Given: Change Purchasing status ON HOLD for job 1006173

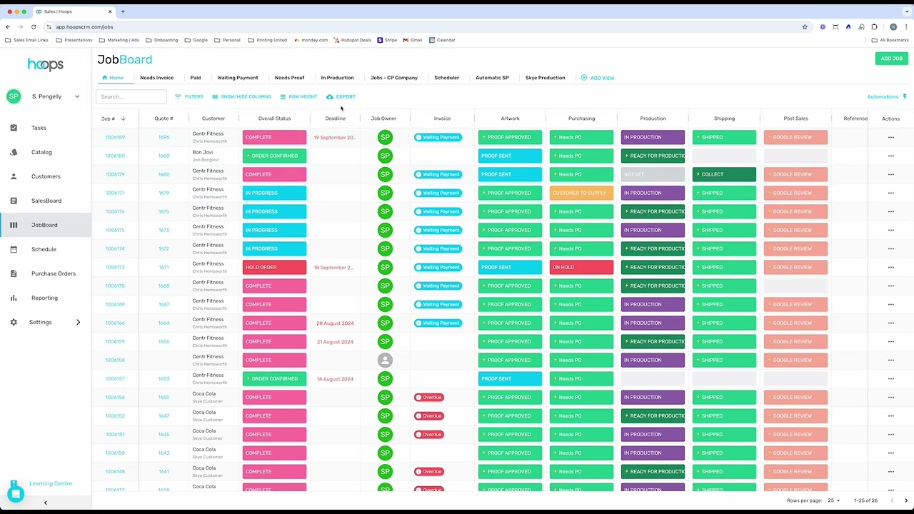Looking at the screenshot, I should point(581,267).
